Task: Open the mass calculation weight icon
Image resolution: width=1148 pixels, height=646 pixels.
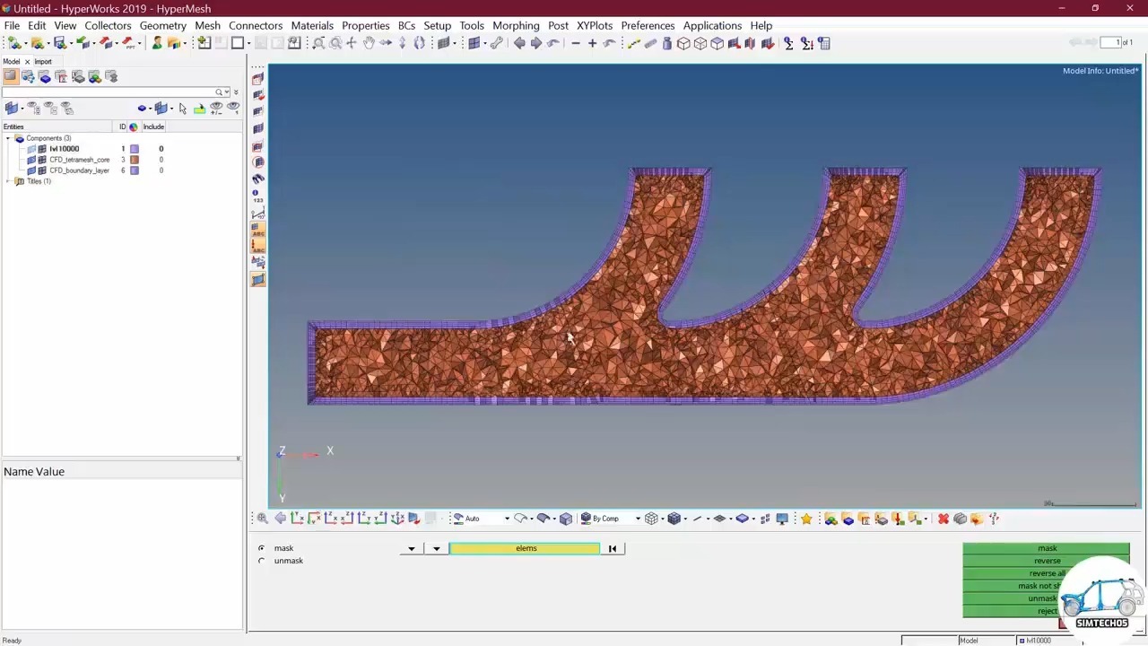Action: tap(666, 43)
